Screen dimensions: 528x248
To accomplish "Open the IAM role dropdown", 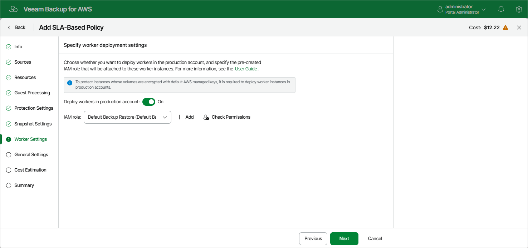I will 127,117.
